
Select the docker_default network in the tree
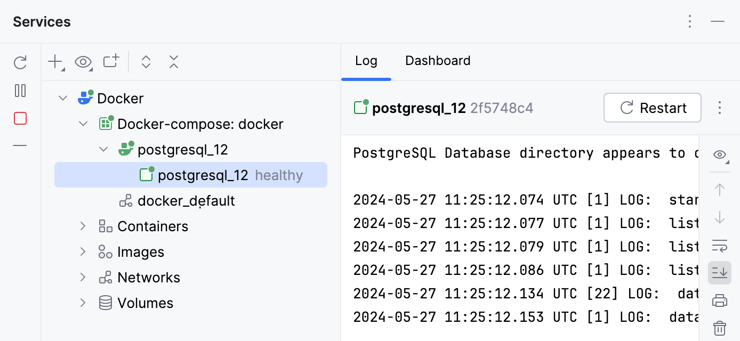click(186, 200)
